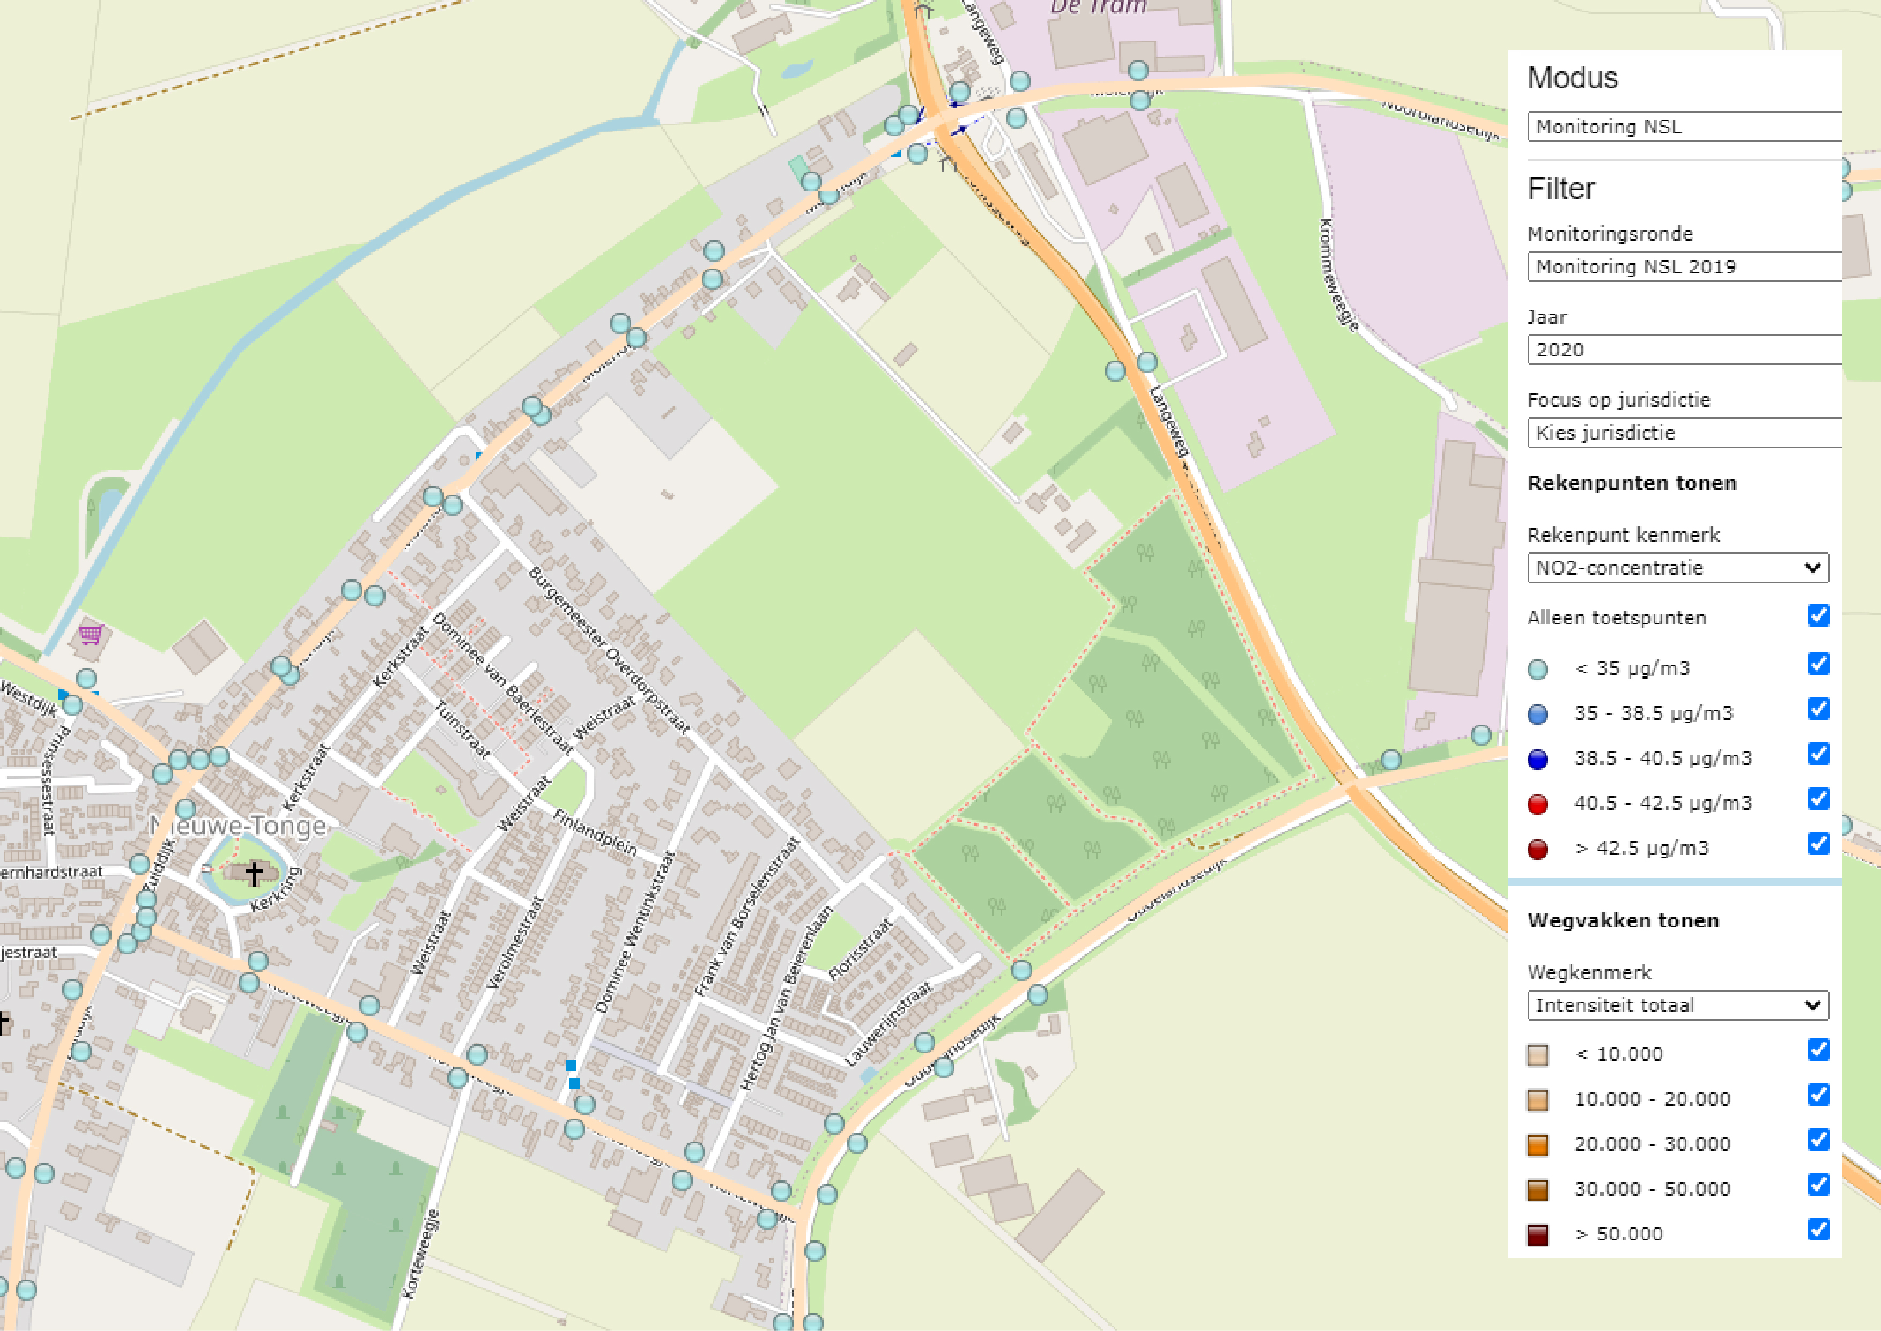The height and width of the screenshot is (1331, 1881).
Task: Click the blue 35 - 38.5 µg/m3 legend dot
Action: point(1538,715)
